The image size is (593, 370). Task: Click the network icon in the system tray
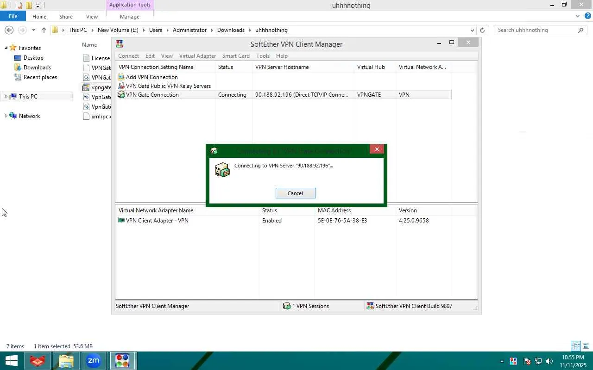(x=538, y=361)
